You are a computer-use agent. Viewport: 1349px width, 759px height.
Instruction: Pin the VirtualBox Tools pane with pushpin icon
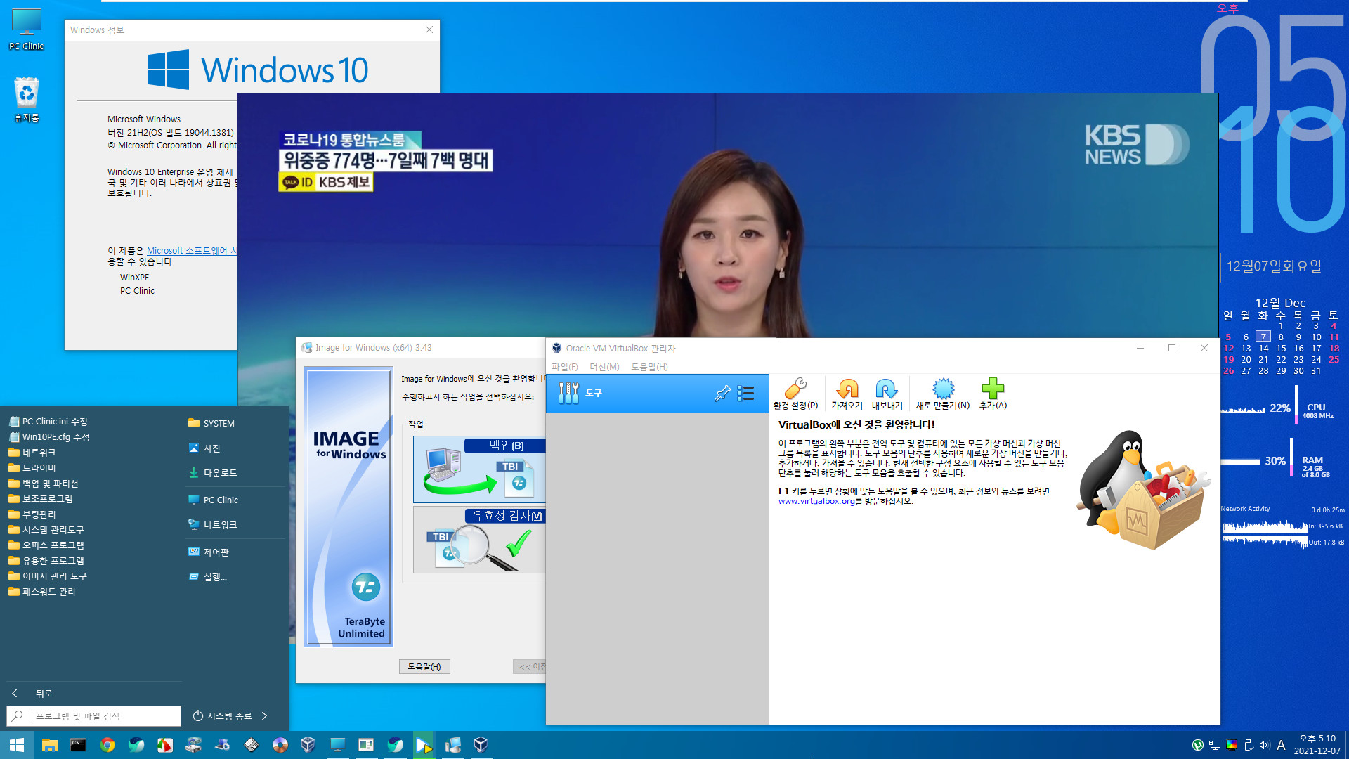click(x=722, y=394)
